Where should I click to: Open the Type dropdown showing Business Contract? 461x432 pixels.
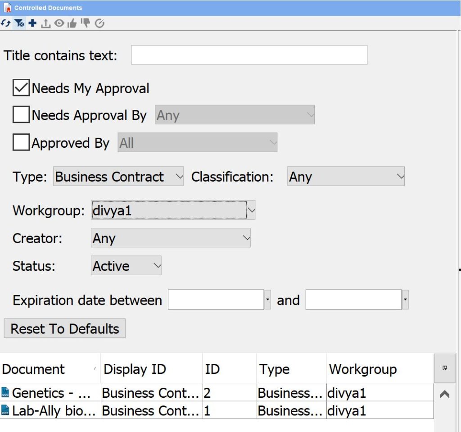(119, 177)
